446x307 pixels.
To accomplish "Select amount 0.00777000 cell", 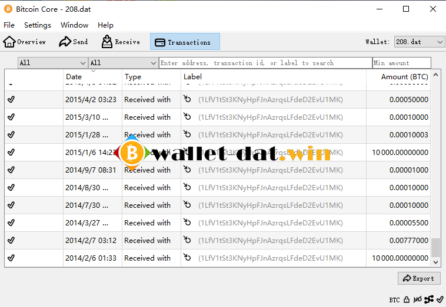I will point(398,240).
